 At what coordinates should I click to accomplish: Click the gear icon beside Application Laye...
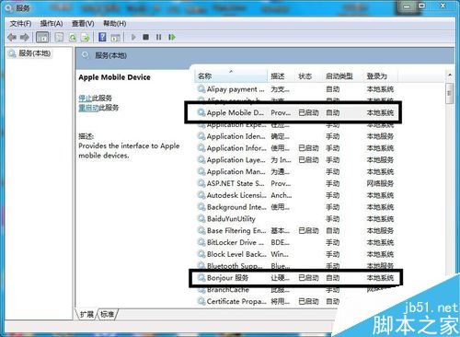point(201,160)
